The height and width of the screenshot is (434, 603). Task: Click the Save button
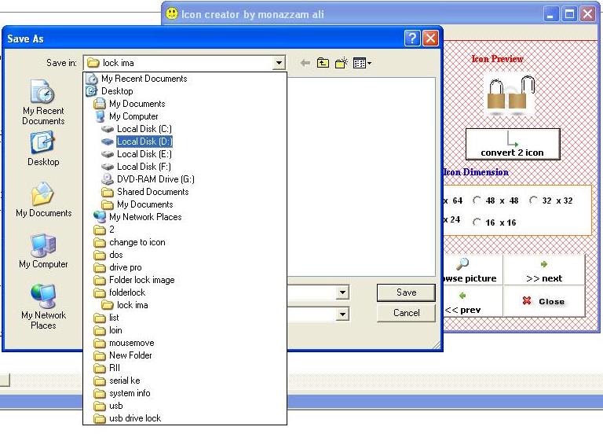(x=406, y=292)
